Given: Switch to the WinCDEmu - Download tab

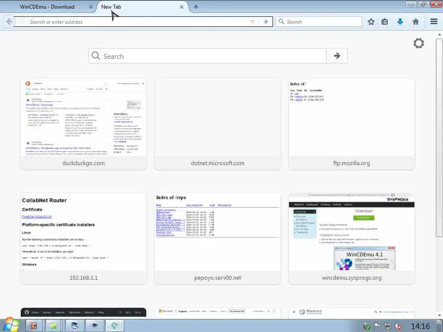Looking at the screenshot, I should (47, 7).
